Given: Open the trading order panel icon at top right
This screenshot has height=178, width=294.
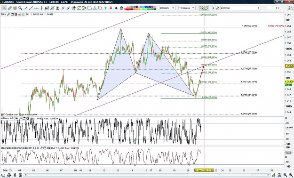Looking at the screenshot, I should pyautogui.click(x=290, y=8).
